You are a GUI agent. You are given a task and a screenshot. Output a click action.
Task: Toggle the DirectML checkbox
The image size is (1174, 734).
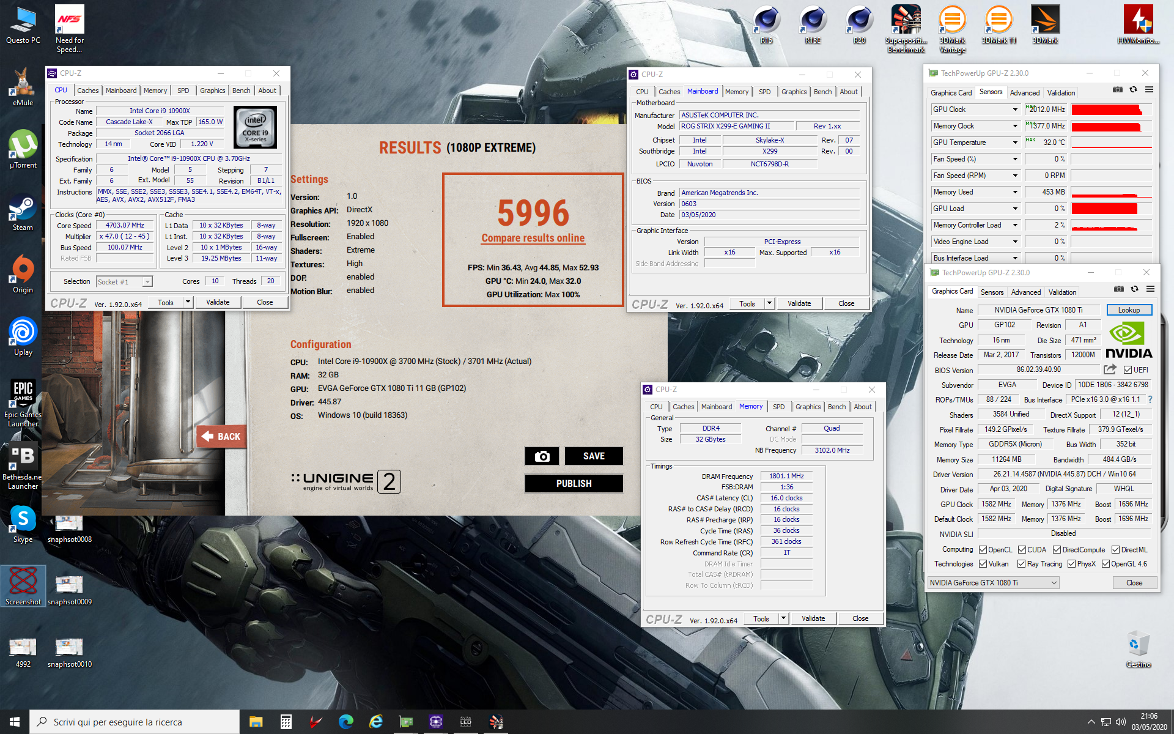[x=1115, y=549]
